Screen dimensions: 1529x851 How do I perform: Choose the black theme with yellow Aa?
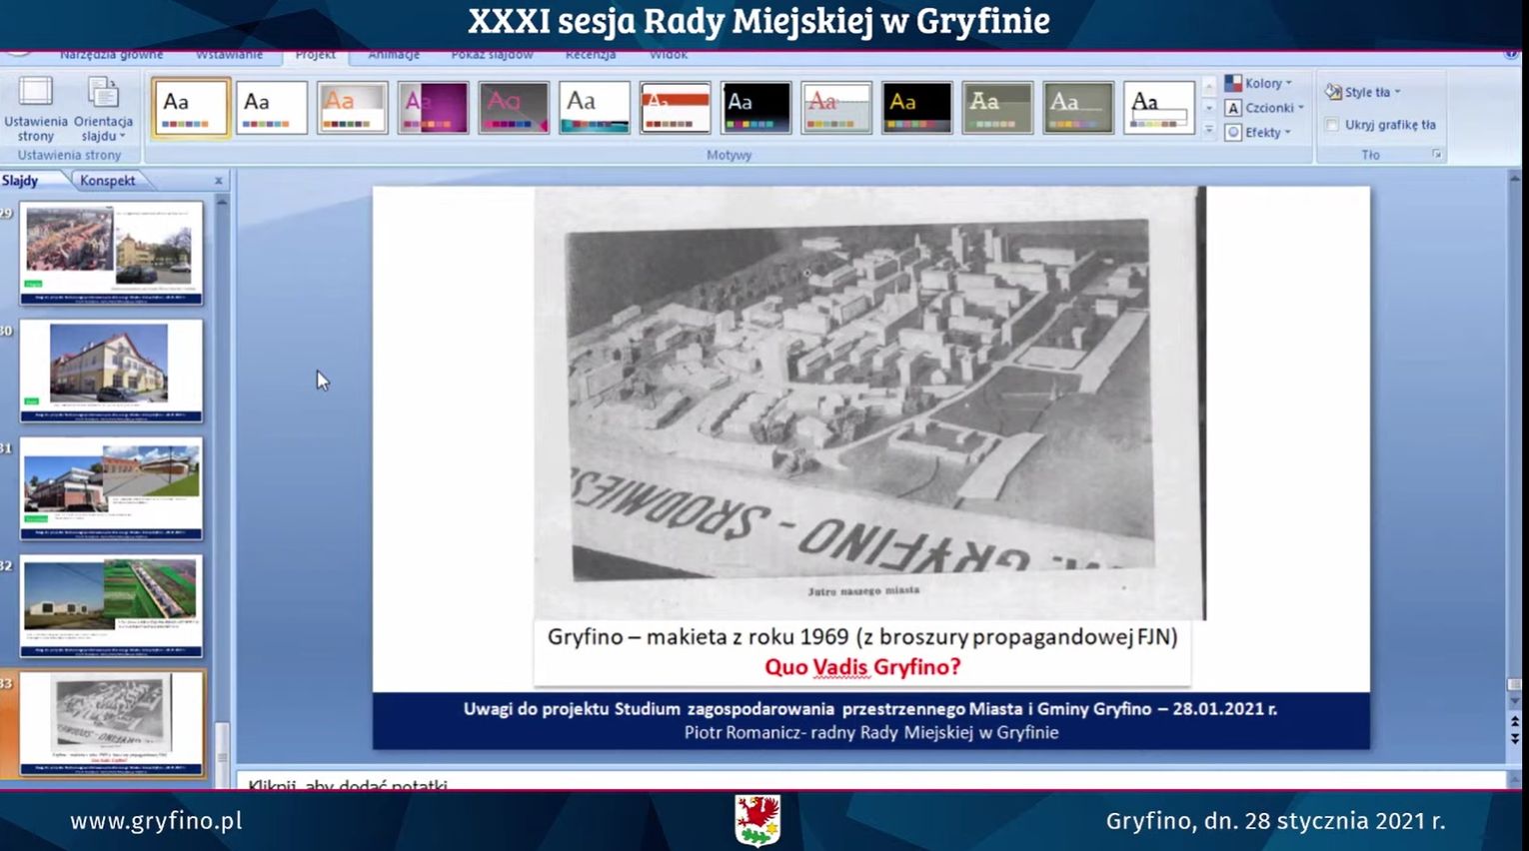(x=916, y=108)
